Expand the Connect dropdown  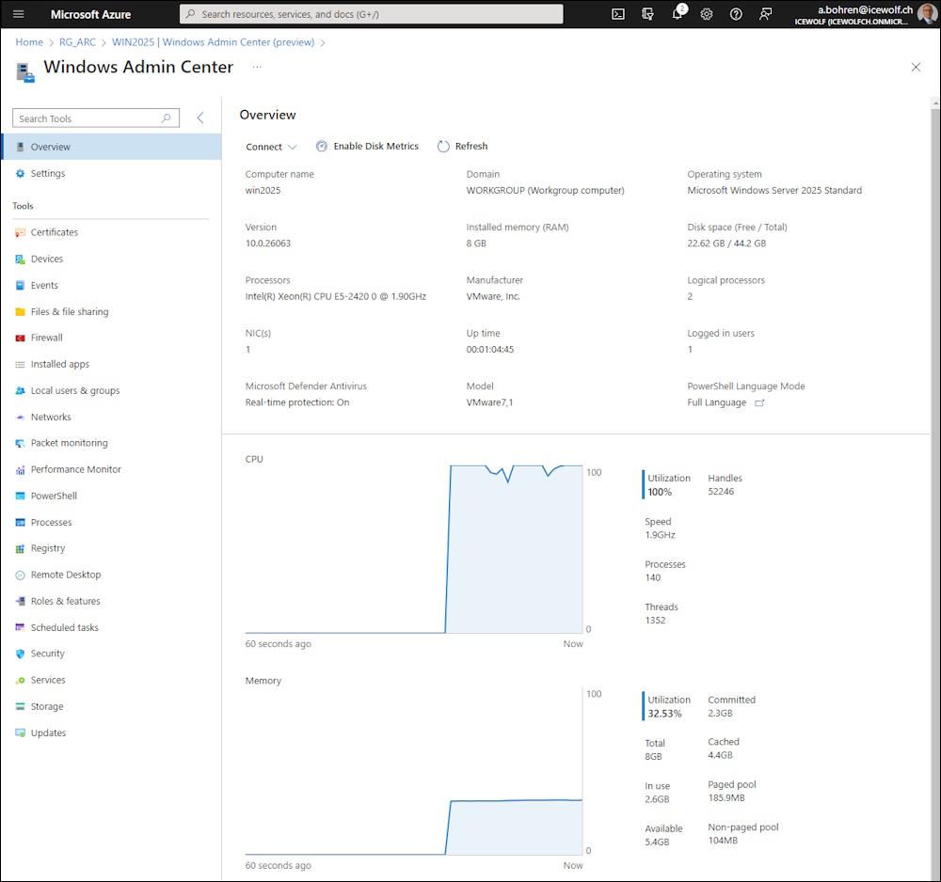[271, 147]
